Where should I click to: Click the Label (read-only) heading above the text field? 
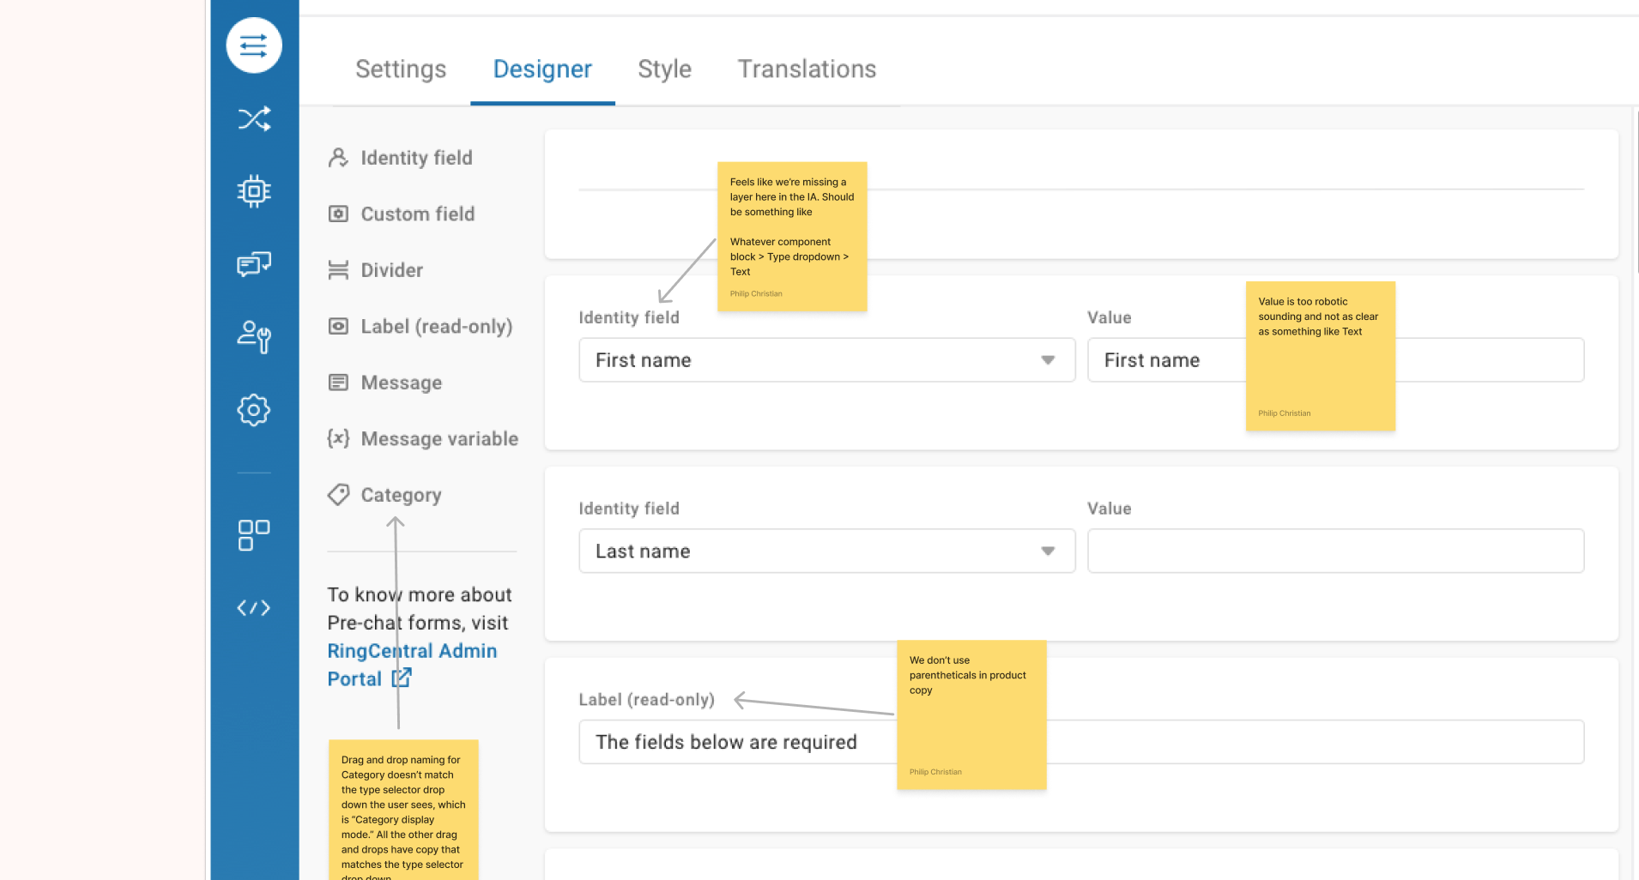point(647,700)
